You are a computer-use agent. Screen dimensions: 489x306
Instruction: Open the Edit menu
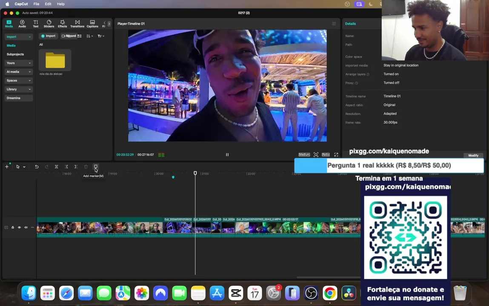[x=48, y=4]
